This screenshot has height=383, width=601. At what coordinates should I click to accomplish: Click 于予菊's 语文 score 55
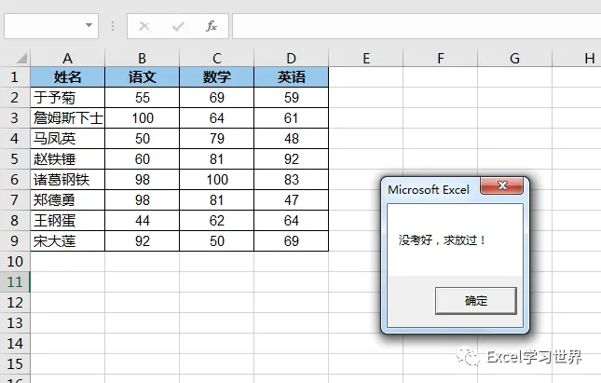[142, 97]
